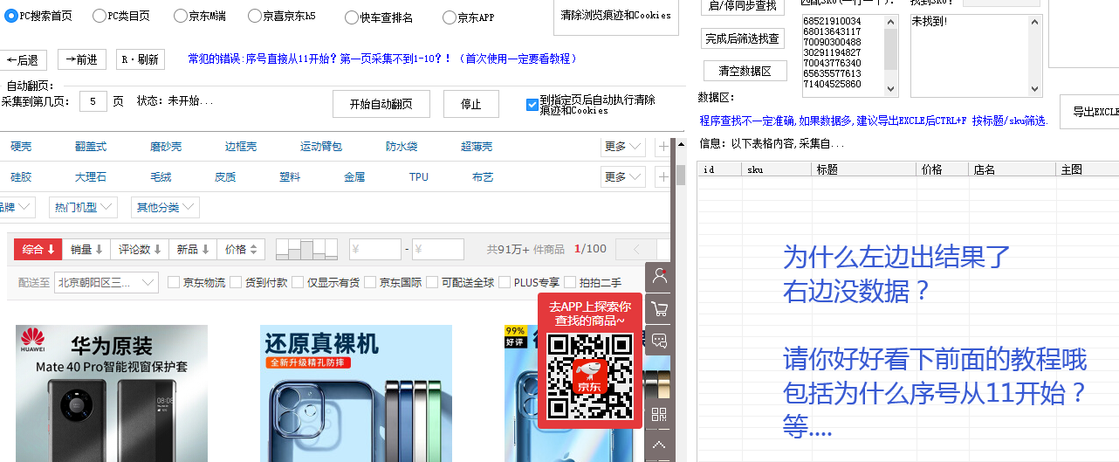Click the sku column header
The image size is (1119, 462).
click(777, 169)
